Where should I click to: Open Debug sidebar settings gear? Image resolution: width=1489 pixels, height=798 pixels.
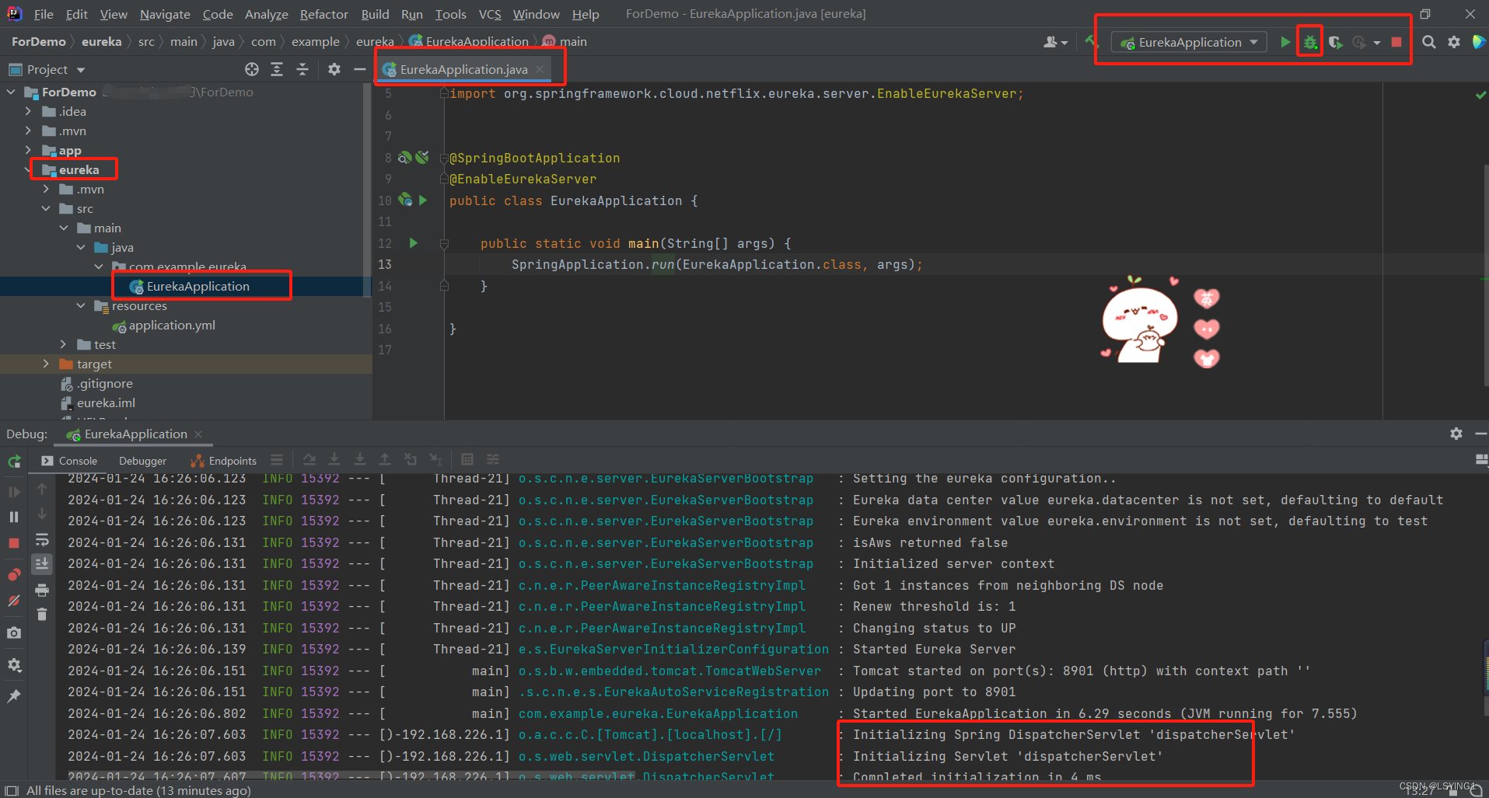pyautogui.click(x=14, y=665)
